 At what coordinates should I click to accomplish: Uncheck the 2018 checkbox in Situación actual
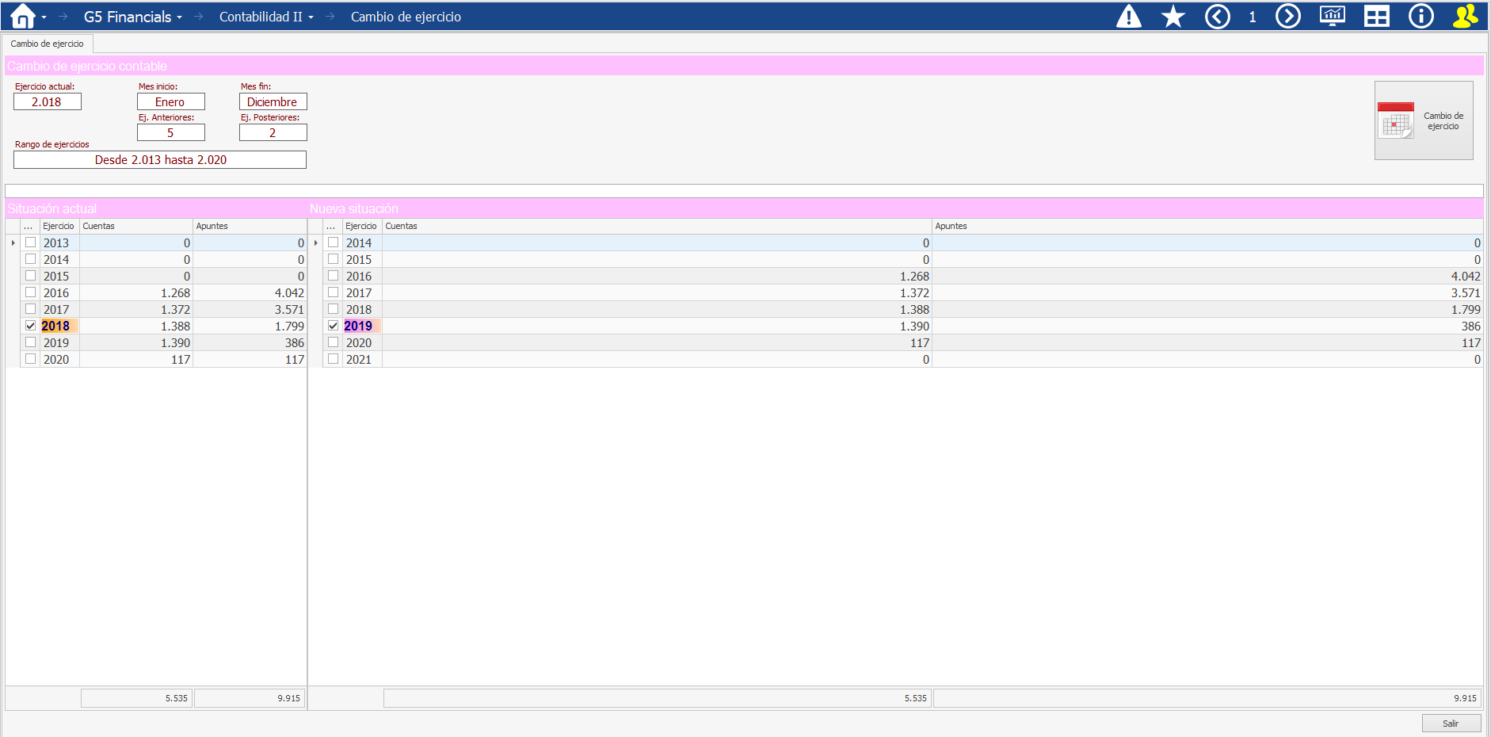(30, 326)
